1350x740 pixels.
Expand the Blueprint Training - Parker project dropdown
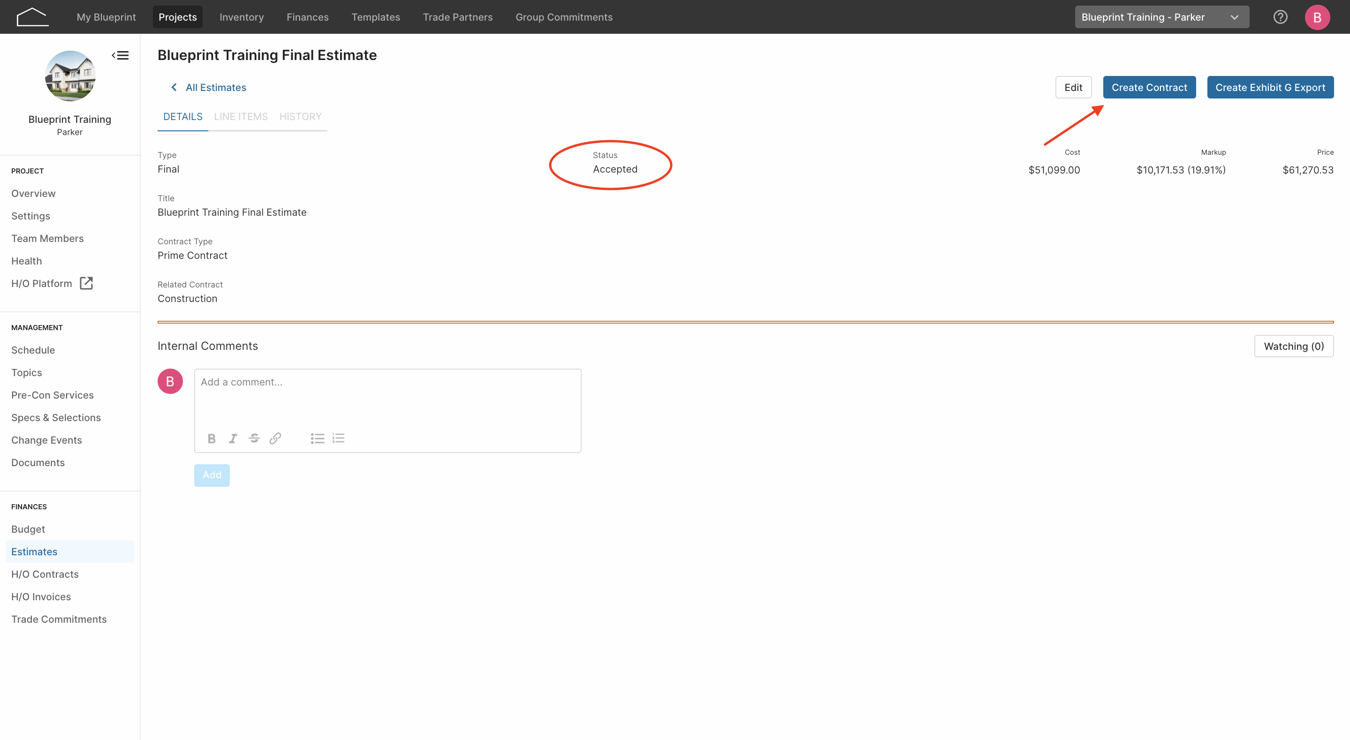(1161, 17)
